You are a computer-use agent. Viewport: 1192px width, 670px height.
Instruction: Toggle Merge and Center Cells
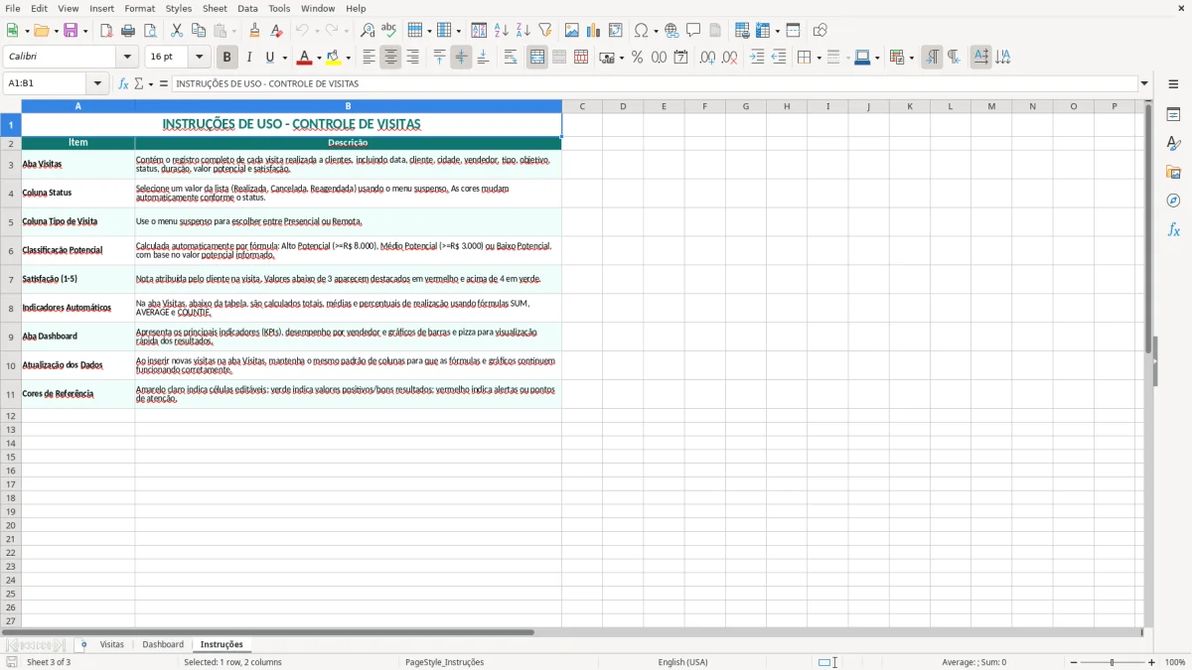pos(537,58)
